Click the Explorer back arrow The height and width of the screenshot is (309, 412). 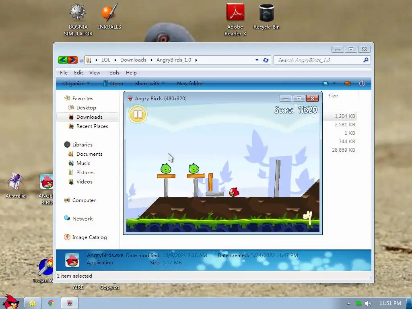pyautogui.click(x=63, y=60)
